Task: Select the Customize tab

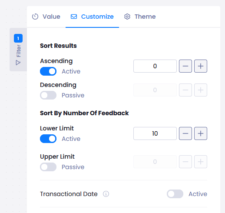Action: 92,17
